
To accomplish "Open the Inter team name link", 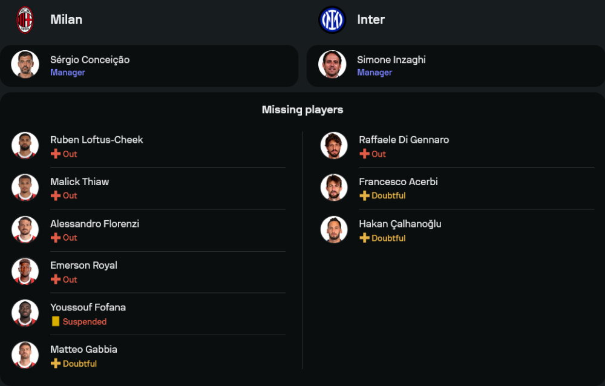I will 371,19.
